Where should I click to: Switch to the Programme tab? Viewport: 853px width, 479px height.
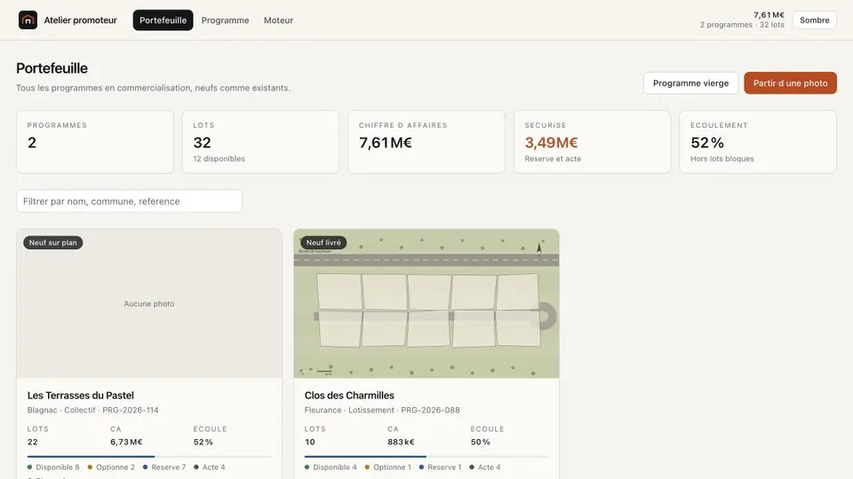tap(225, 20)
